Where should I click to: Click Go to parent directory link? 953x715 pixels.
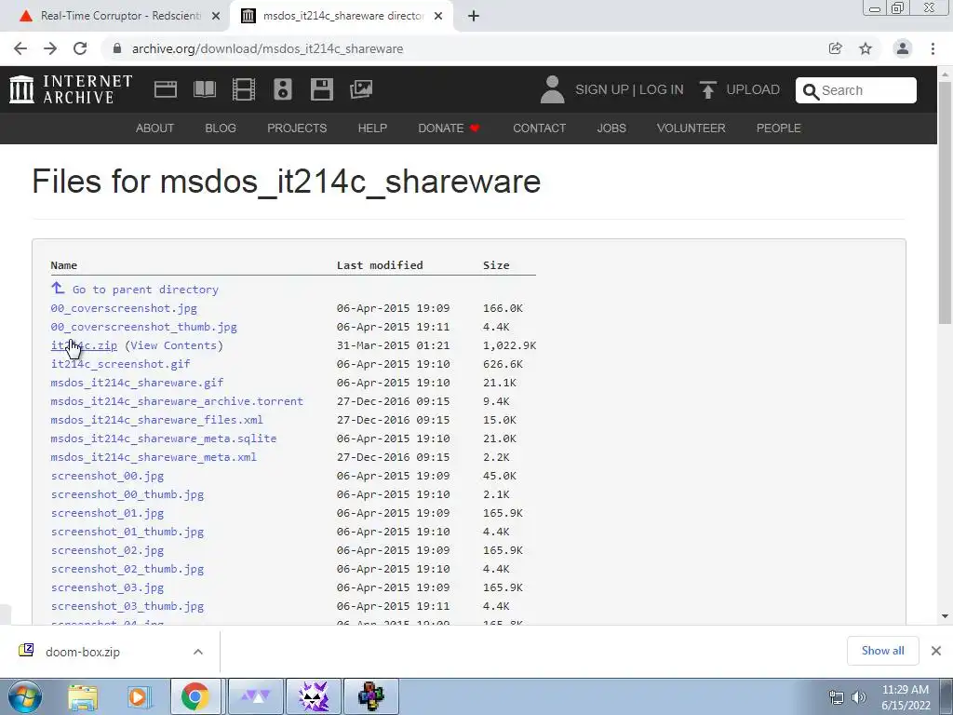(x=145, y=290)
